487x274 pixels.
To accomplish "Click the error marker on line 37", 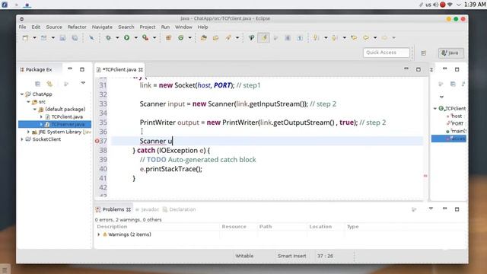I will 97,141.
